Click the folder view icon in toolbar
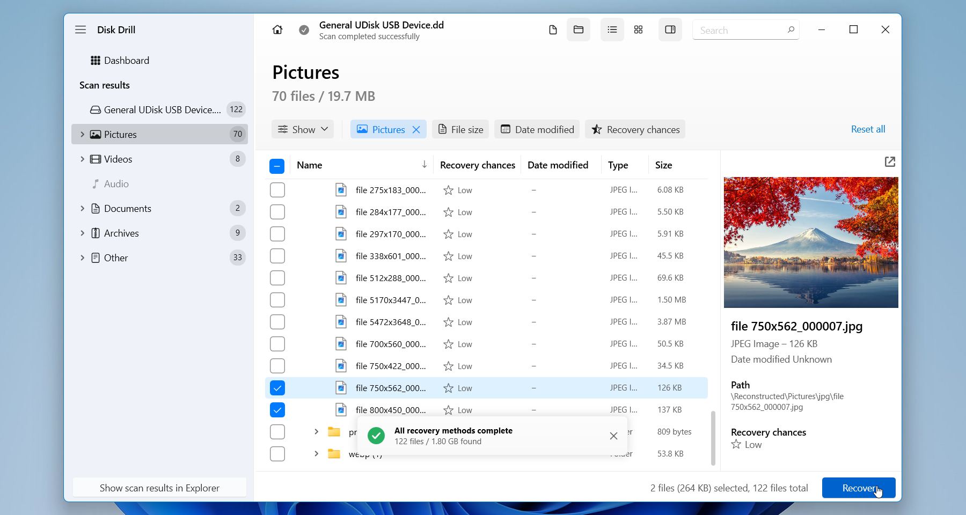This screenshot has height=515, width=966. tap(578, 30)
